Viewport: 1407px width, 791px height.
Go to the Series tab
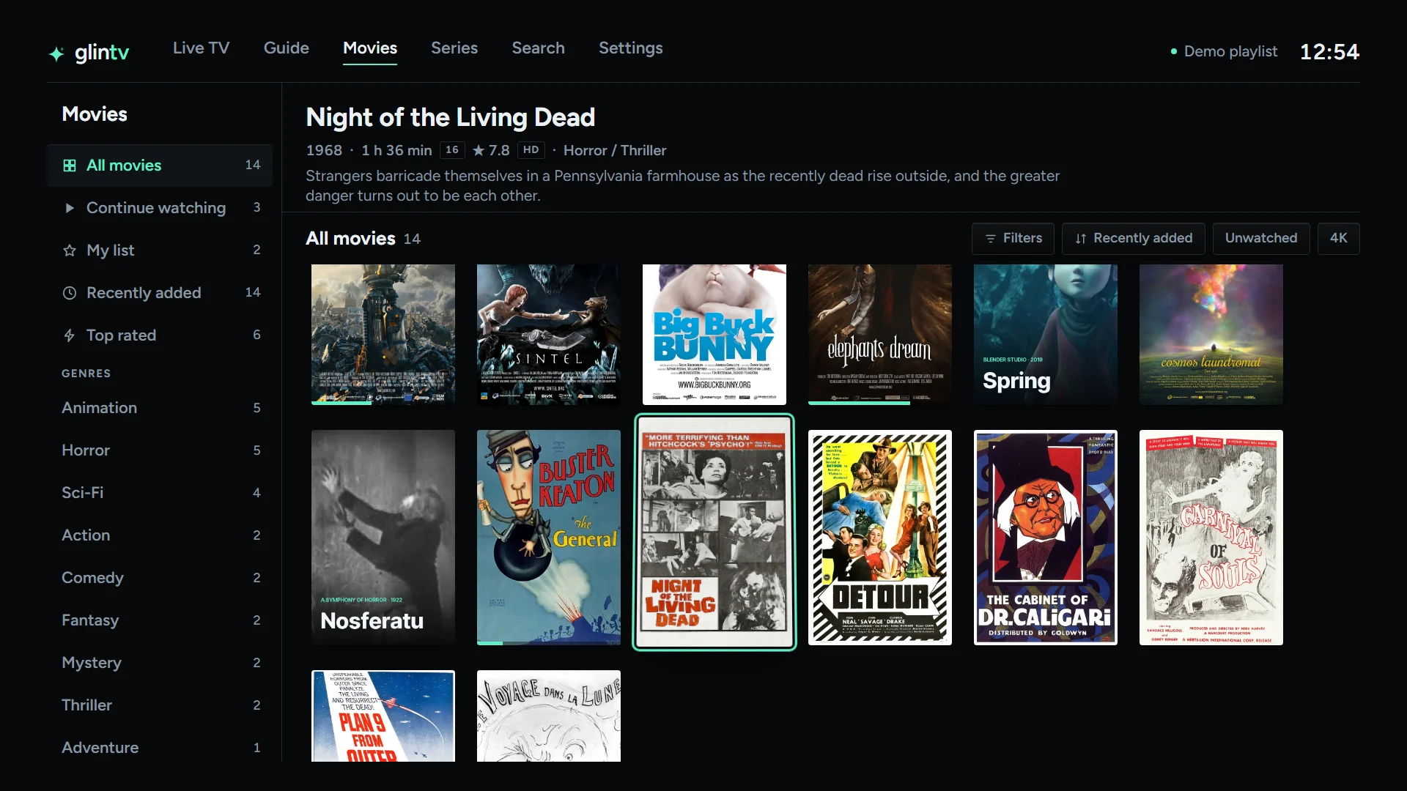click(x=454, y=48)
